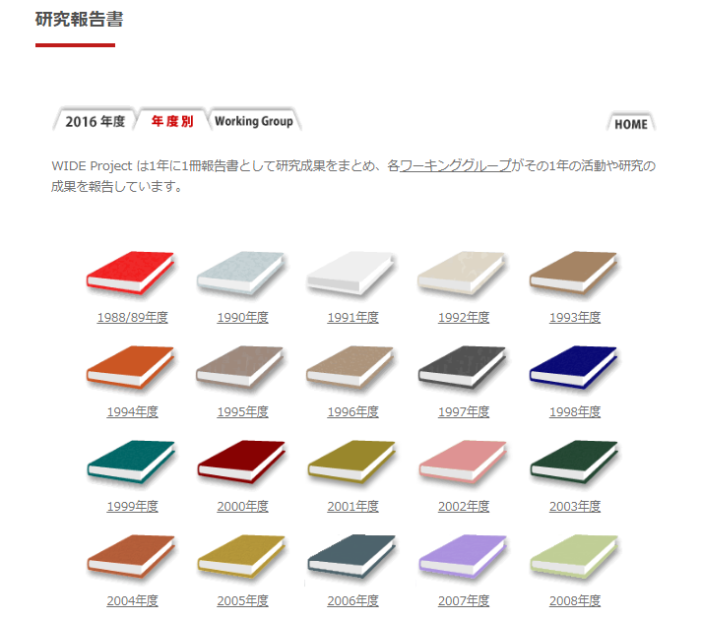The width and height of the screenshot is (701, 620).
Task: Open the light green 2008 book icon
Action: [574, 556]
